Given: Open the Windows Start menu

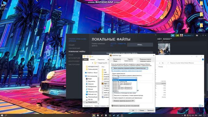Looking at the screenshot, I should click(x=2, y=115).
